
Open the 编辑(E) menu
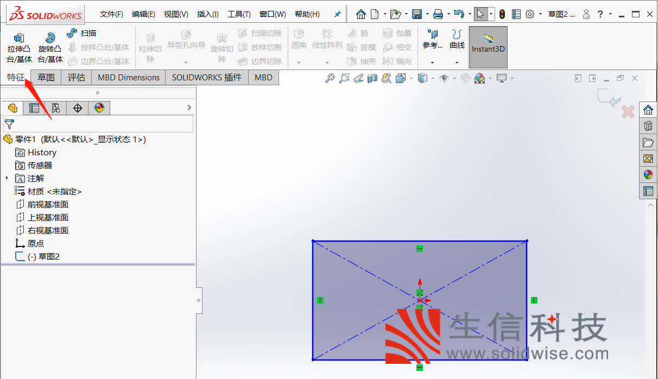pyautogui.click(x=143, y=14)
